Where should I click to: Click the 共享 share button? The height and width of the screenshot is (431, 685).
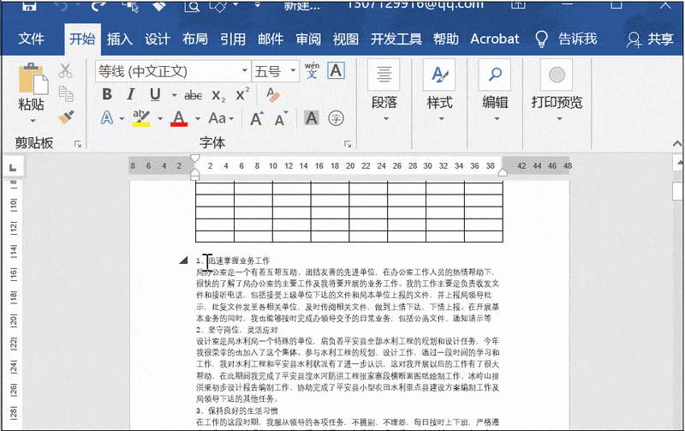[650, 39]
